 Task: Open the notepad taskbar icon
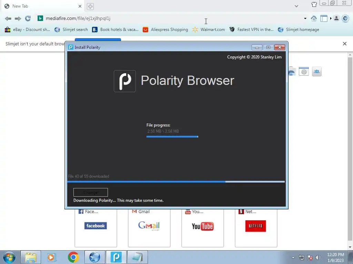(138, 257)
